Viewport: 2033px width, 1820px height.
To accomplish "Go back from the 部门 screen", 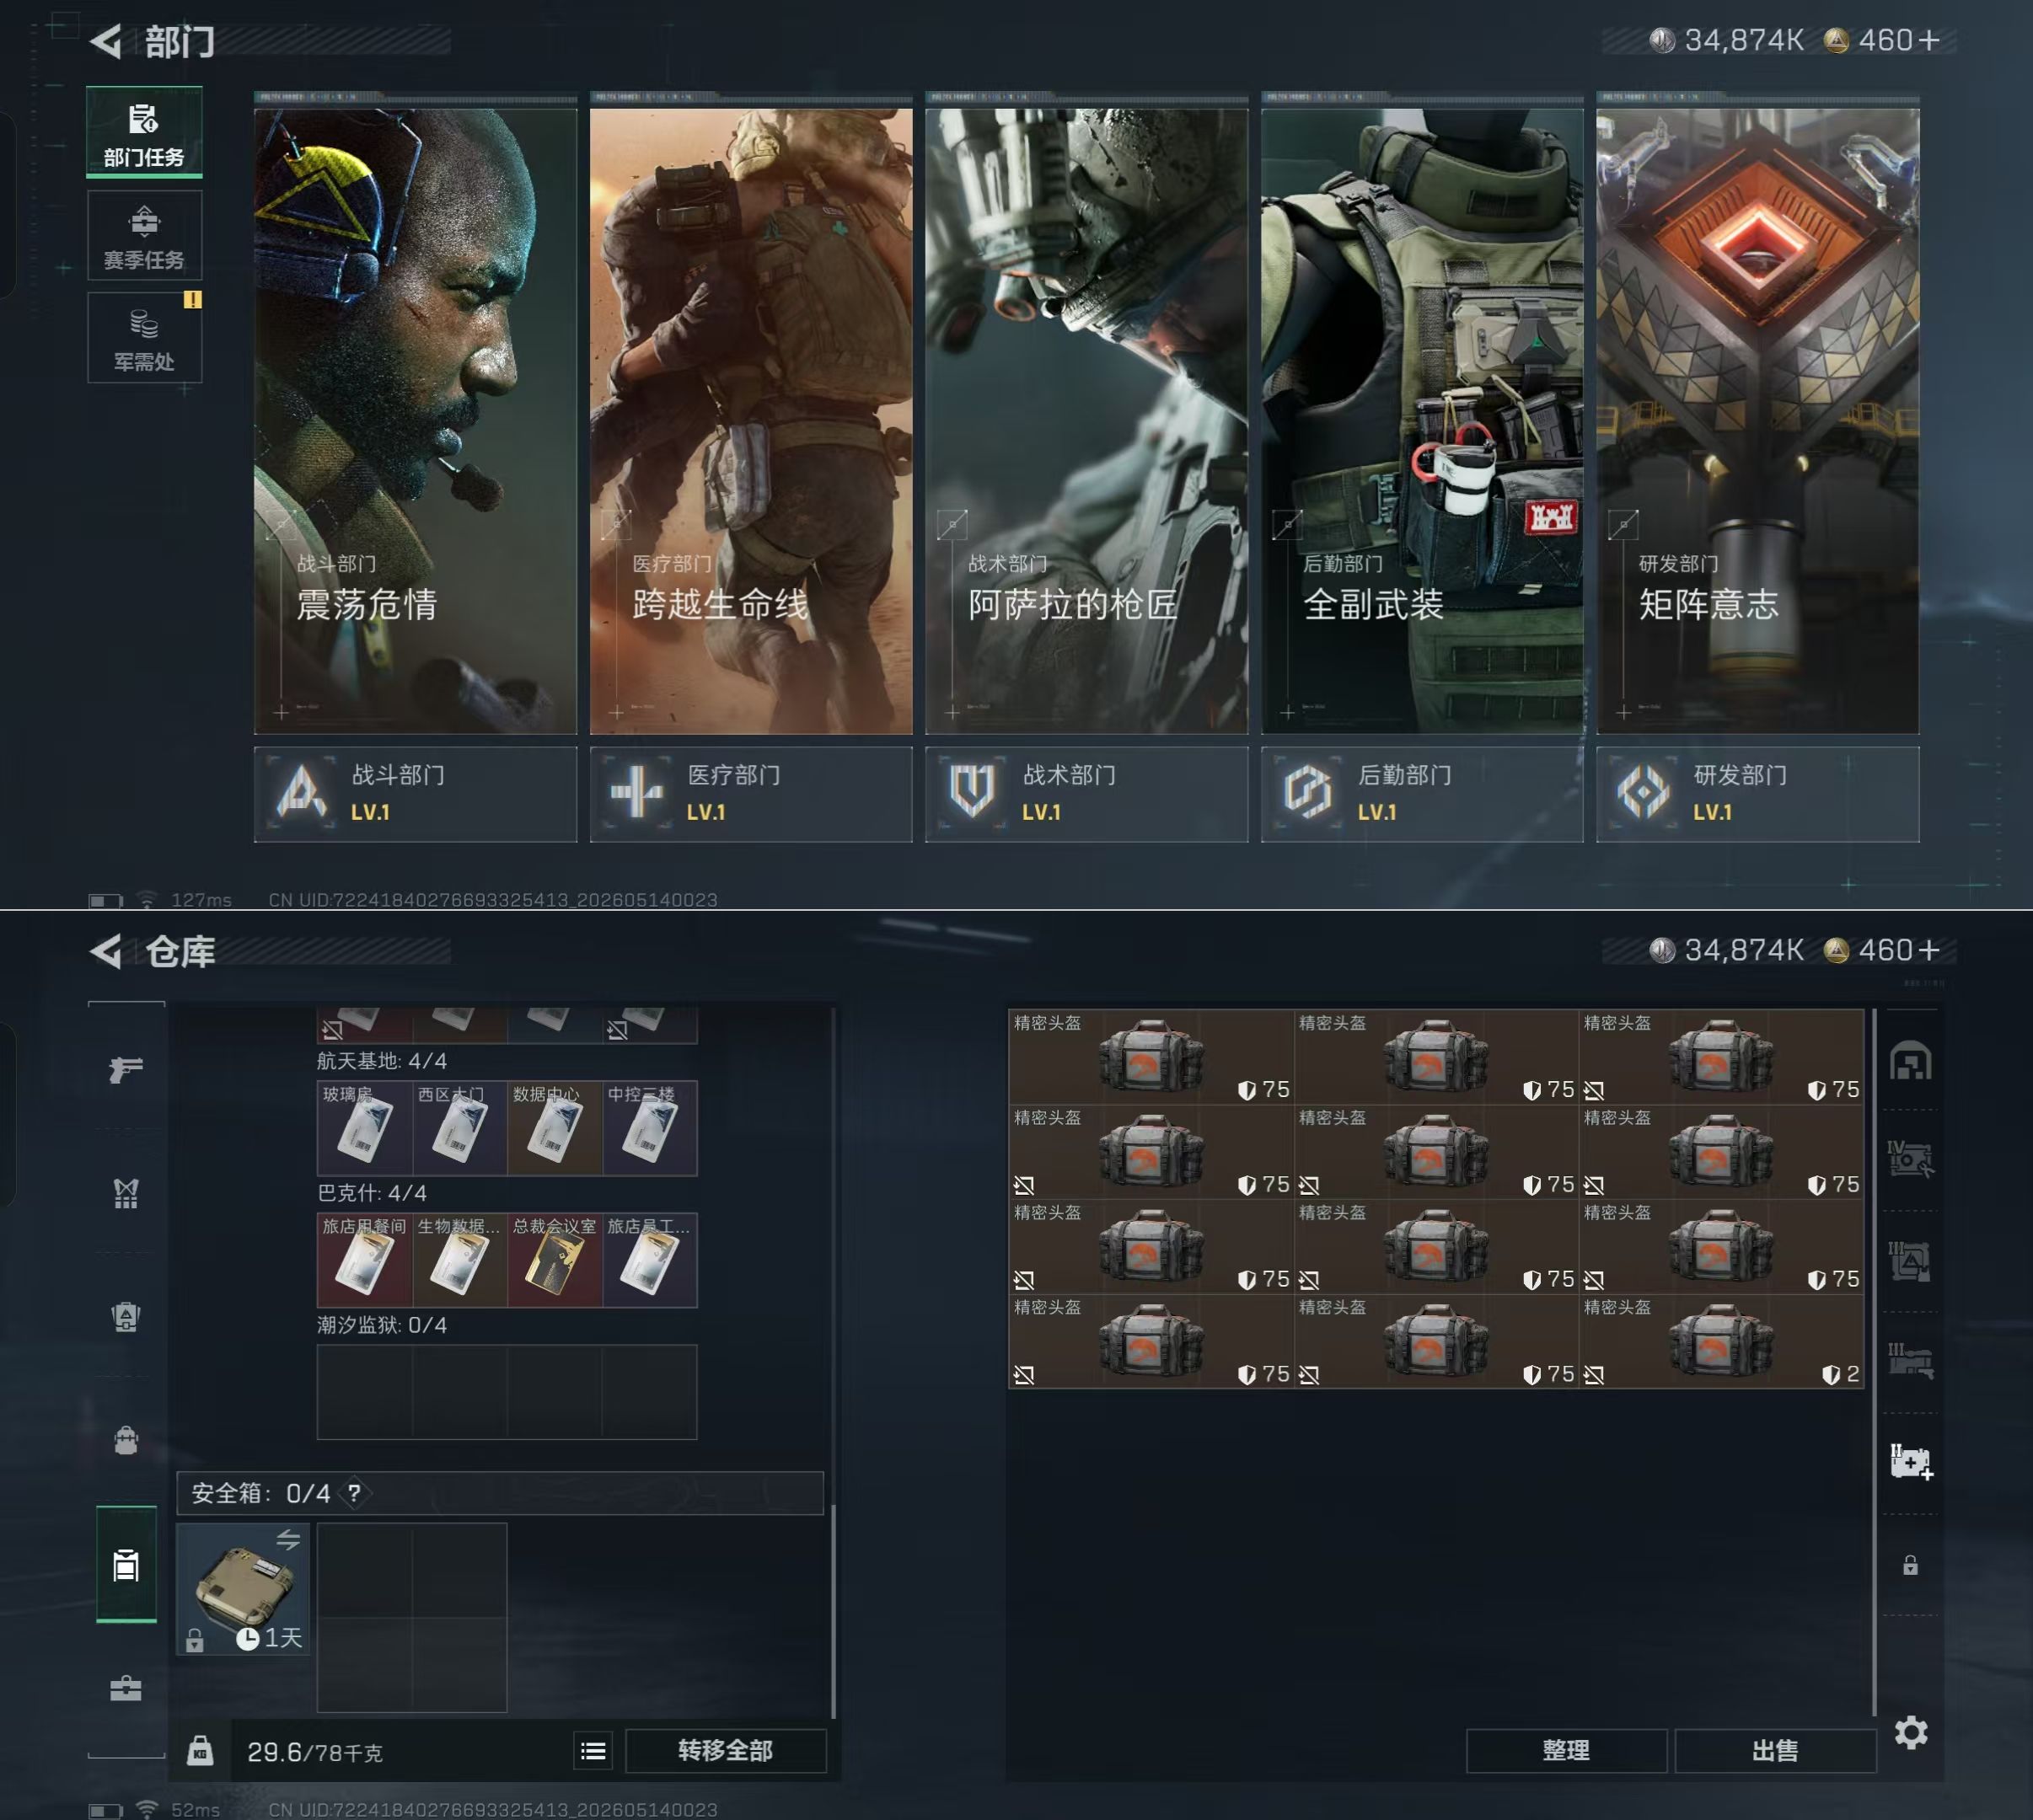I will pyautogui.click(x=105, y=41).
